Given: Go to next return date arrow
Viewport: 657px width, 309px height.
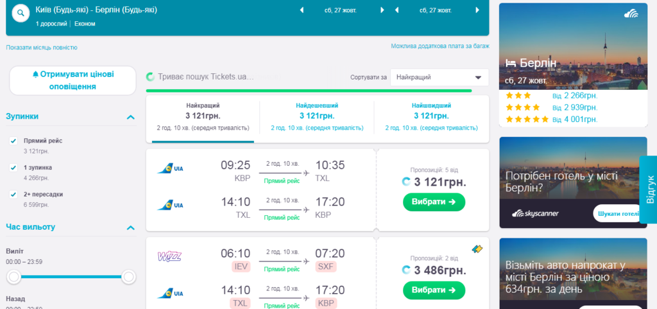Looking at the screenshot, I should 477,10.
